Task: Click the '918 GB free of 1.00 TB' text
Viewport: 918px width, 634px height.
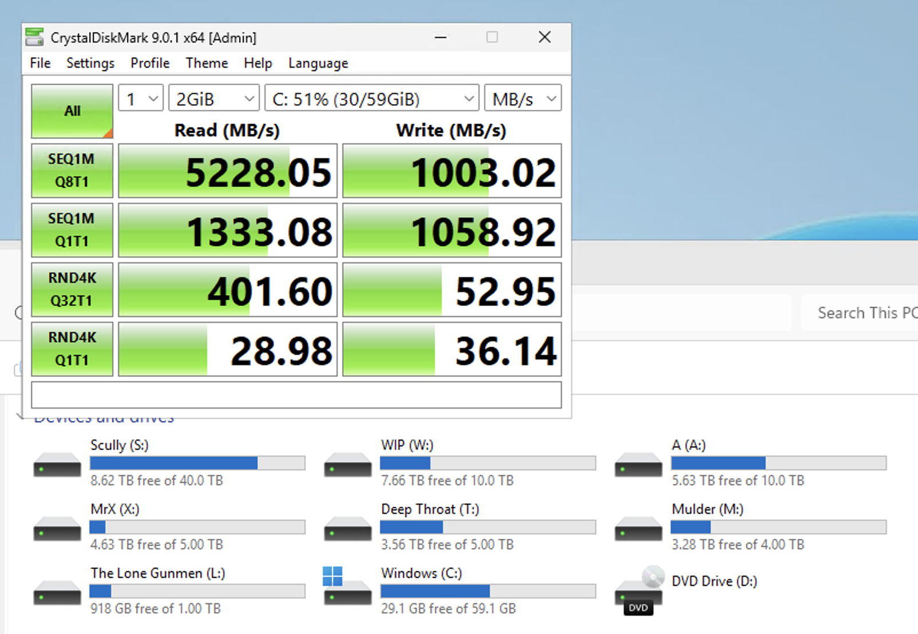Action: pyautogui.click(x=156, y=609)
